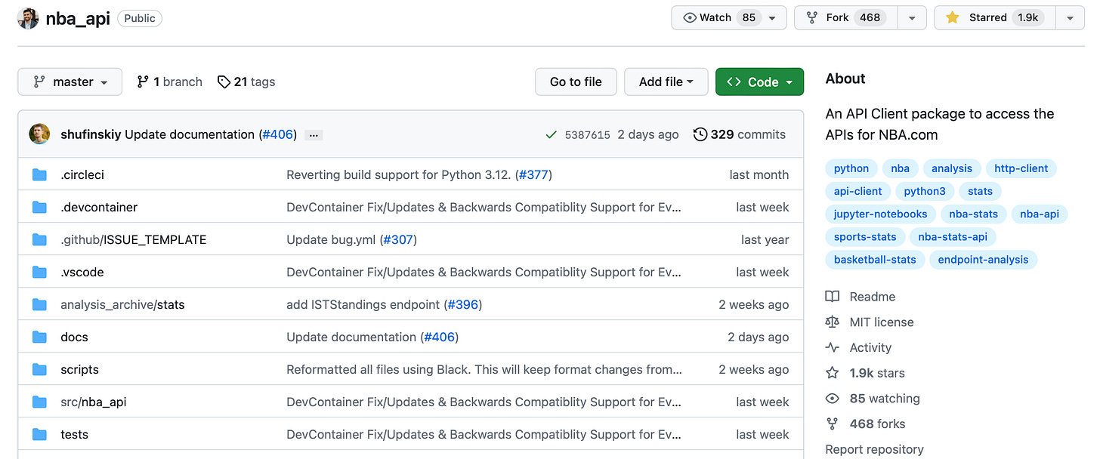Select the python3 topic tag
The height and width of the screenshot is (459, 1100).
click(925, 191)
